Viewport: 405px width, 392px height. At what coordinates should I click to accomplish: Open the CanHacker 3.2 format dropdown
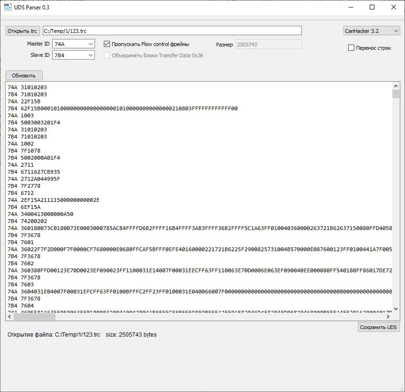(x=371, y=30)
